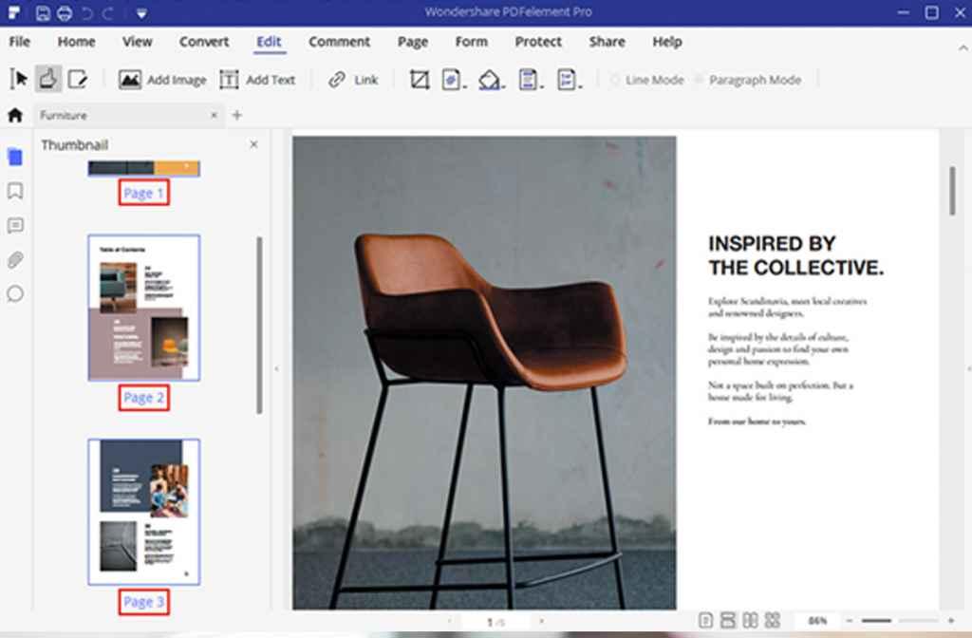Open the Convert menu tab
The height and width of the screenshot is (638, 972).
point(204,42)
